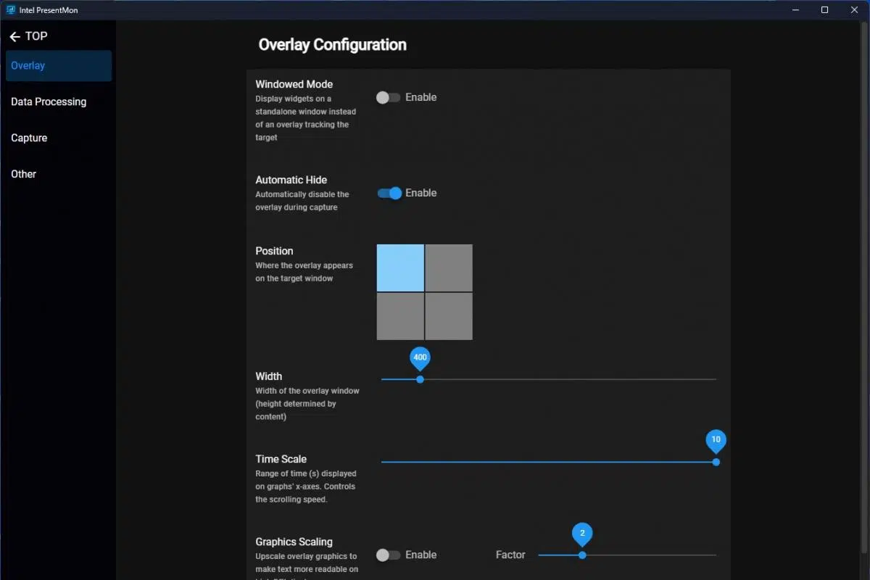
Task: Disable the Automatic Hide toggle
Action: (x=389, y=194)
